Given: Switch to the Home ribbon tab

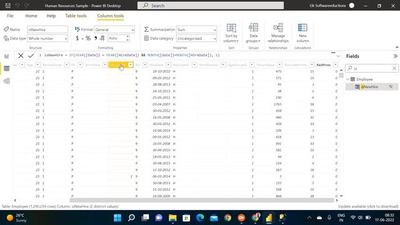Looking at the screenshot, I should click(x=31, y=16).
